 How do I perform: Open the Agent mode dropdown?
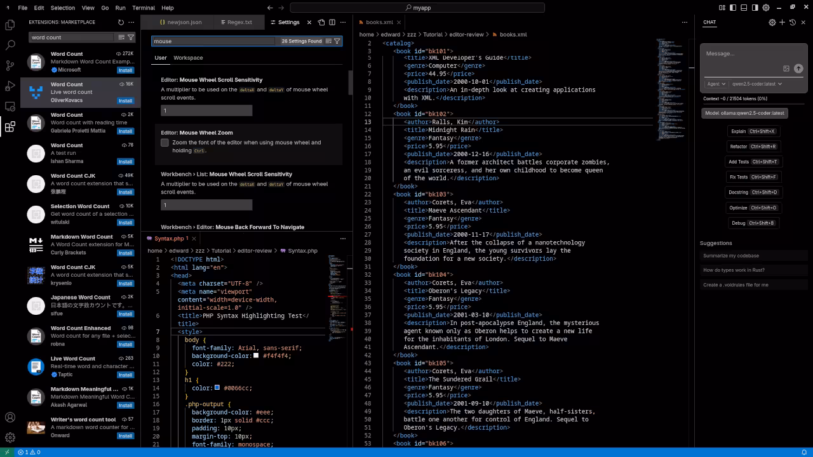(x=716, y=83)
